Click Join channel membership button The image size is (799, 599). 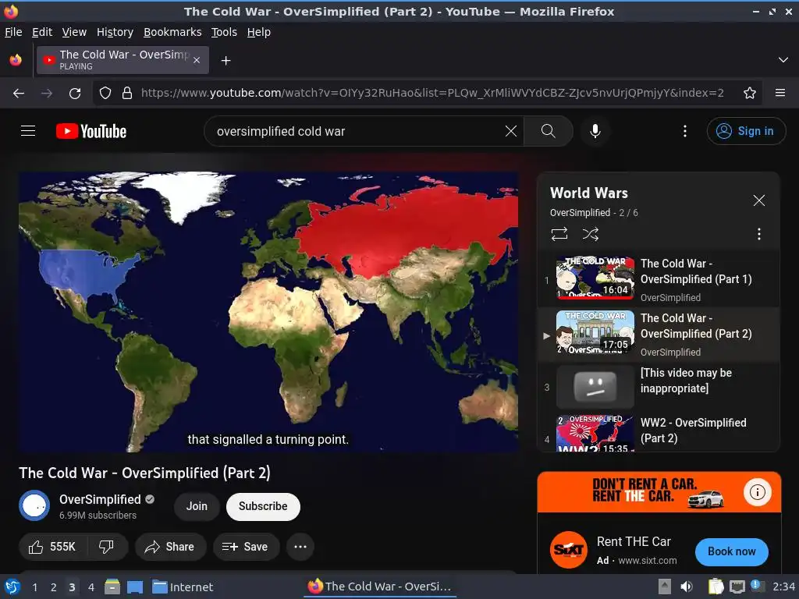tap(197, 506)
